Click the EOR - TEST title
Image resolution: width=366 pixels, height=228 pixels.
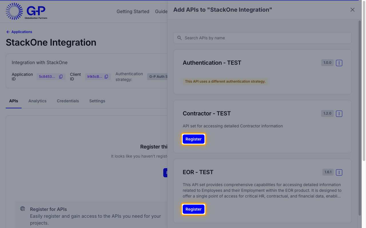click(x=198, y=172)
